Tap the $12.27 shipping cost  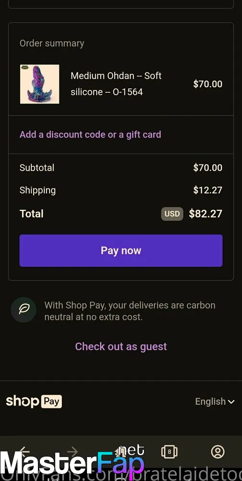(208, 190)
